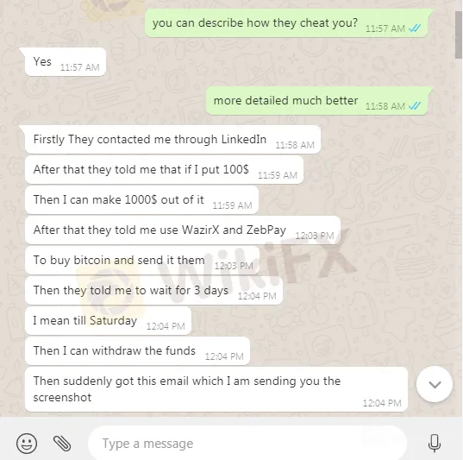Open the emoji picker
This screenshot has width=463, height=460.
tap(27, 443)
